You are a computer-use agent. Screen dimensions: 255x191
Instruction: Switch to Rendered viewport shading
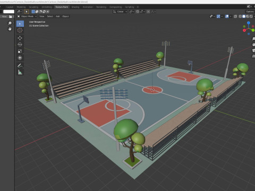pyautogui.click(x=251, y=16)
